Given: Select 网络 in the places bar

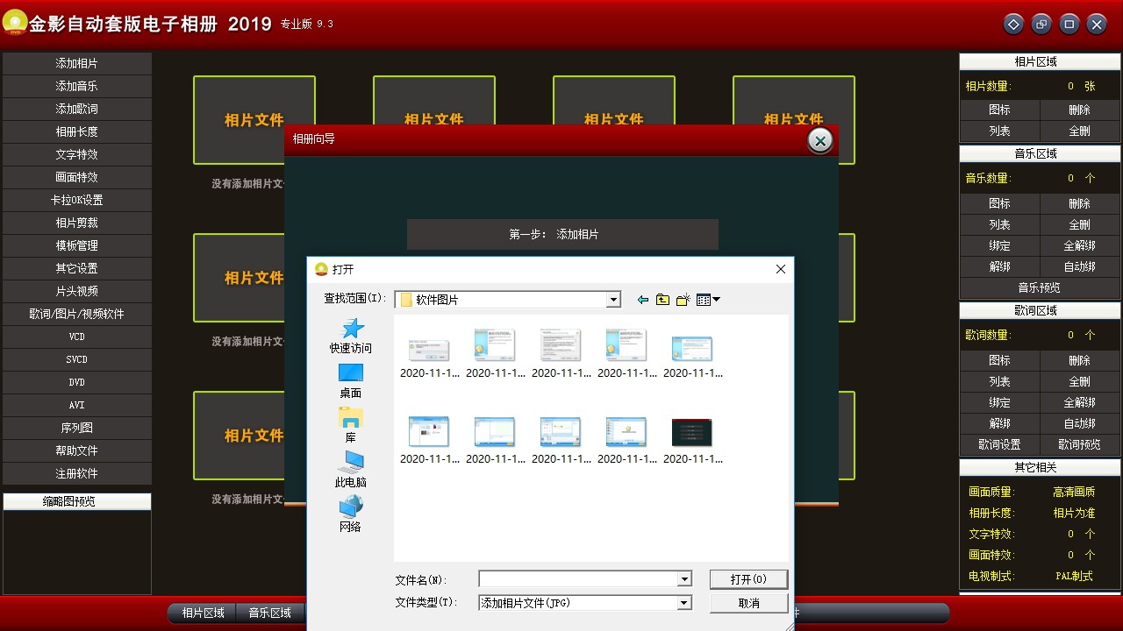Looking at the screenshot, I should tap(351, 514).
